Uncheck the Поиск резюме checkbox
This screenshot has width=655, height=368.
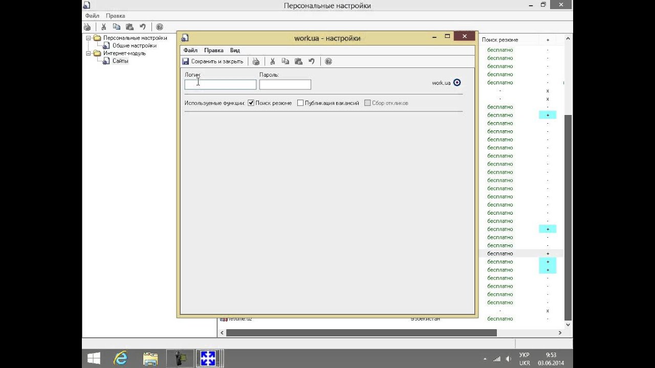point(251,103)
